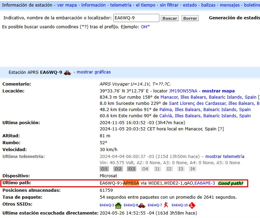Click the O4 telemetry bit indicator
The width and height of the screenshot is (260, 218).
(x=145, y=169)
